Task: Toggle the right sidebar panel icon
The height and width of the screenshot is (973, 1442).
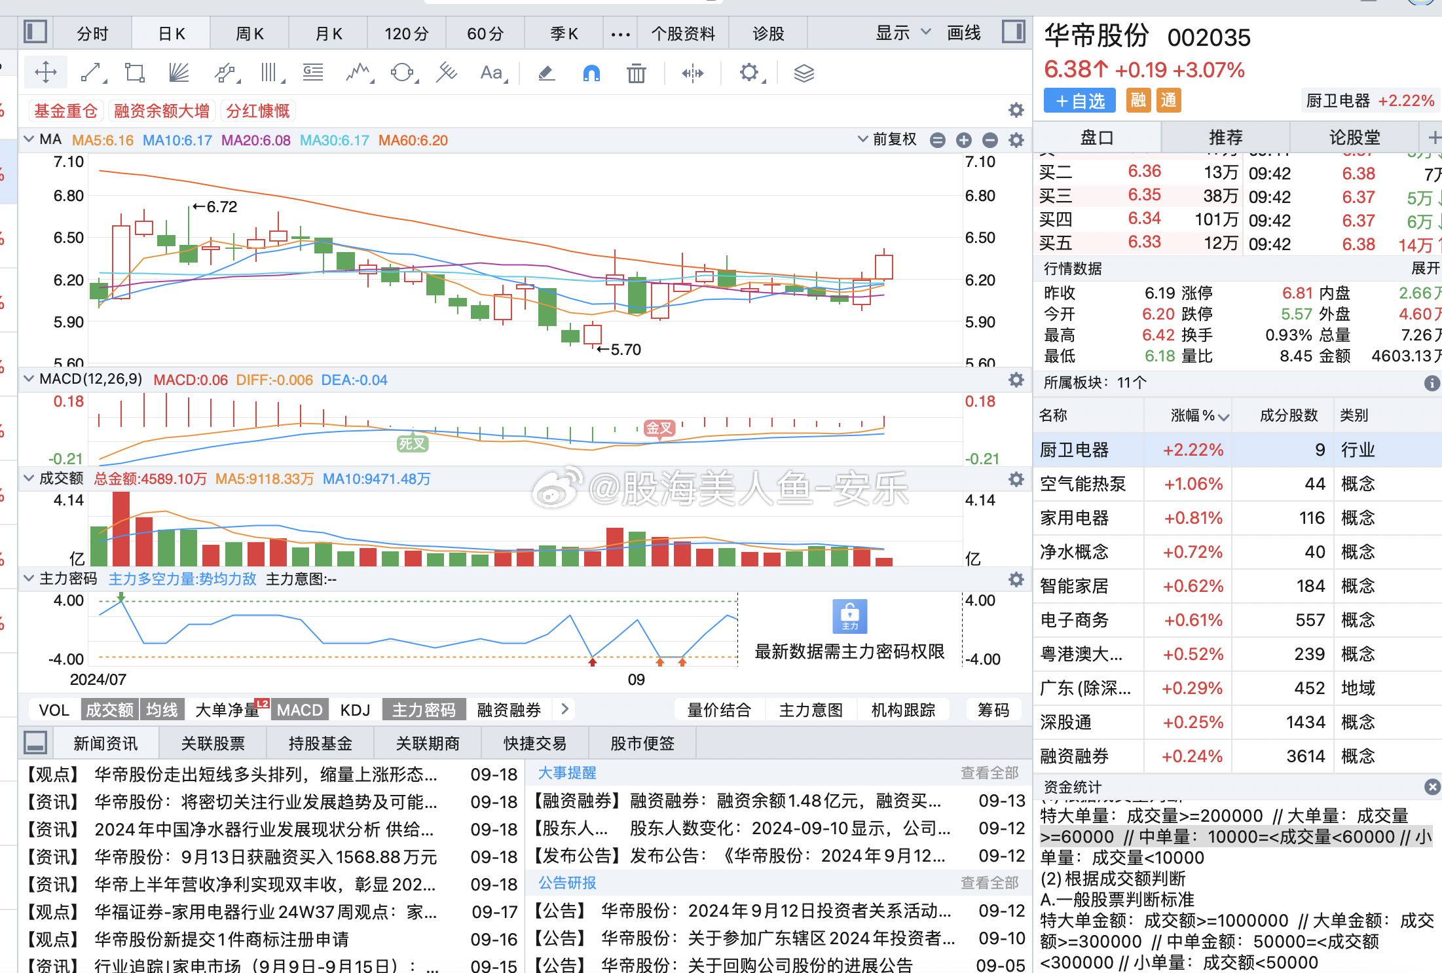Action: coord(1013,31)
